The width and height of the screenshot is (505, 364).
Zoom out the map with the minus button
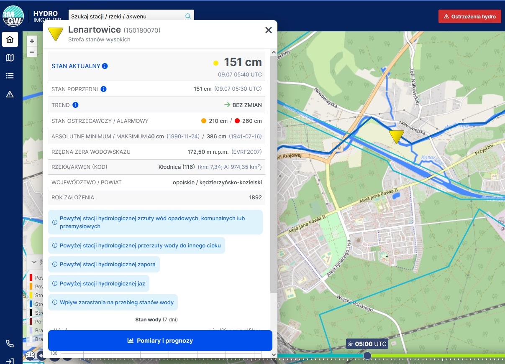[32, 52]
